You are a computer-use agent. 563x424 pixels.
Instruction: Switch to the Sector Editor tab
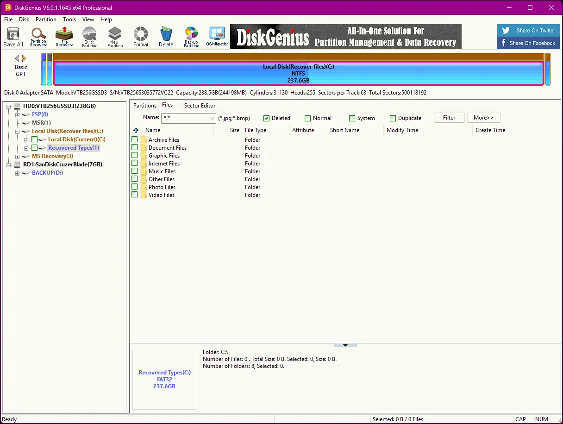(x=199, y=105)
